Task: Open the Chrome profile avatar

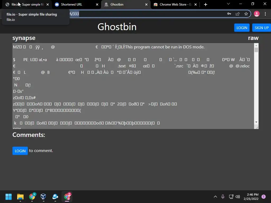Action: click(257, 14)
